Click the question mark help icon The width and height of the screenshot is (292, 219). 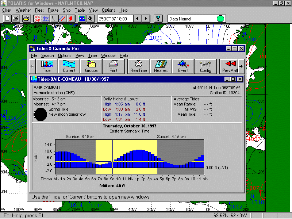point(158,19)
